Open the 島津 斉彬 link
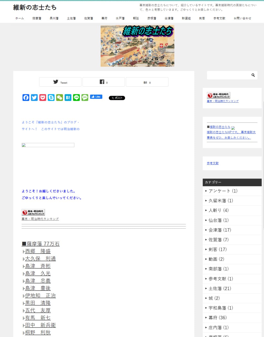The image size is (264, 337). coord(38,266)
